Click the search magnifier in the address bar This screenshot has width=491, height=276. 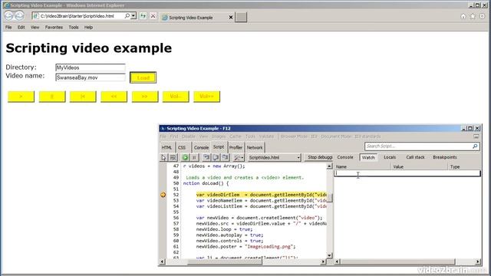click(x=127, y=15)
